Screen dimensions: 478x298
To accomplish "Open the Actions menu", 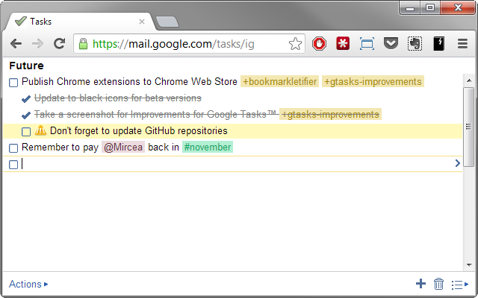I will [28, 284].
